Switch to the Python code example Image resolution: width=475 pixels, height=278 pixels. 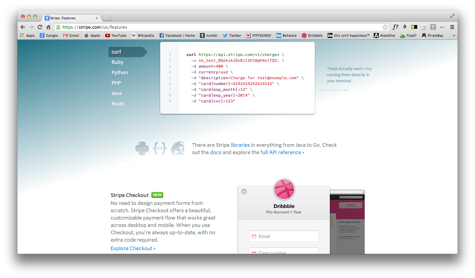click(x=120, y=72)
